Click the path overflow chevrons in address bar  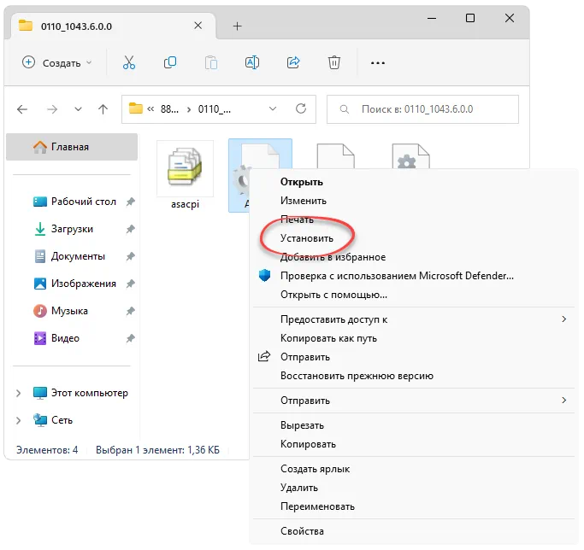click(x=150, y=109)
